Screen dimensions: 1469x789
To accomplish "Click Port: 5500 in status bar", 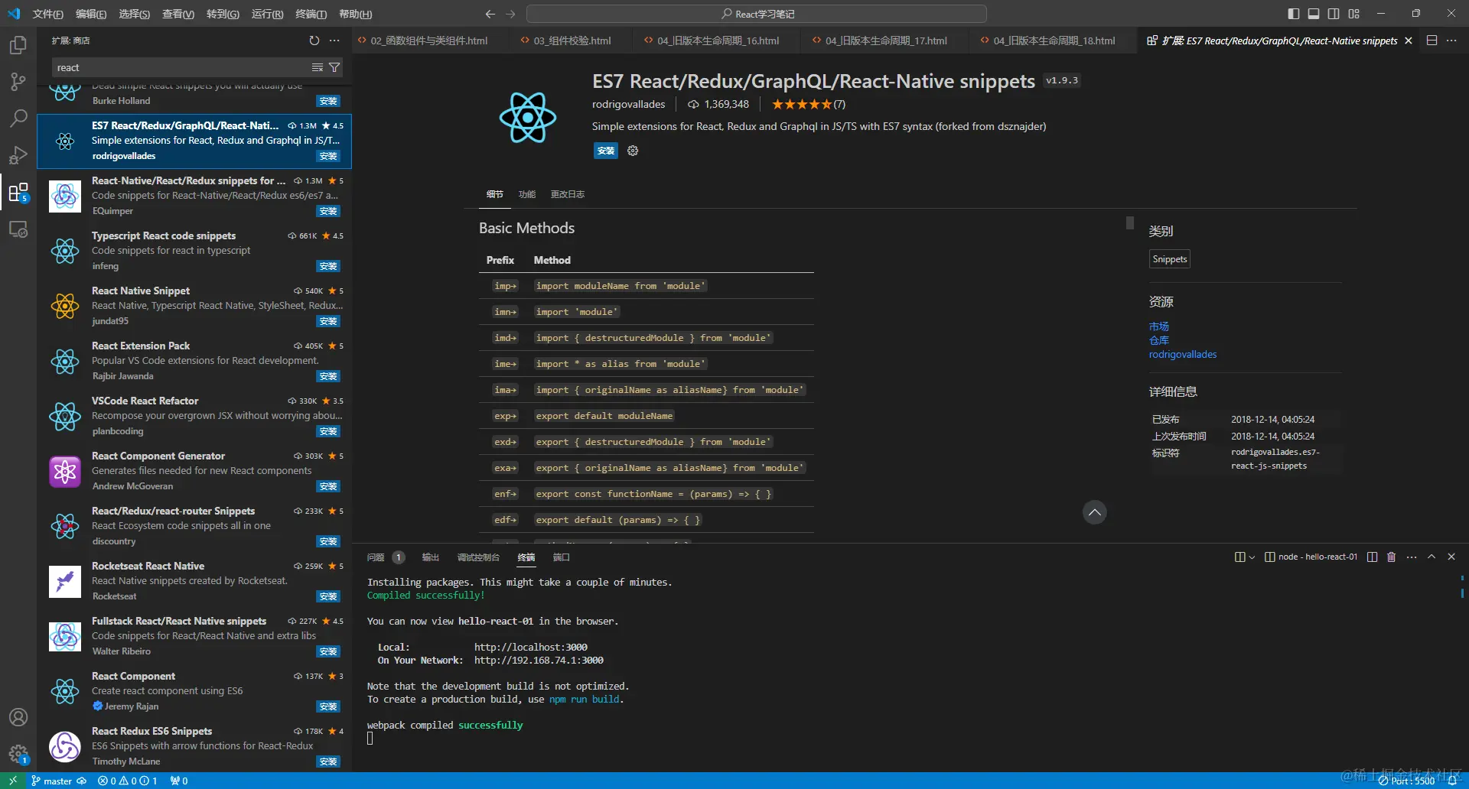I will pos(1406,781).
